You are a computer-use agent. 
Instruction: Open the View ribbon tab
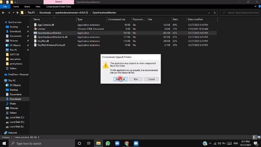38,7
